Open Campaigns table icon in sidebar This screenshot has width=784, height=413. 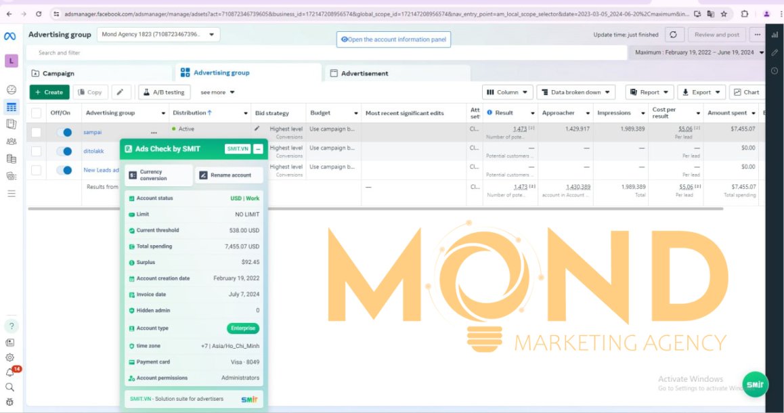click(11, 106)
